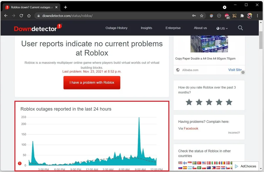
Task: Open the Downdetector search magnifier
Action: (x=241, y=28)
